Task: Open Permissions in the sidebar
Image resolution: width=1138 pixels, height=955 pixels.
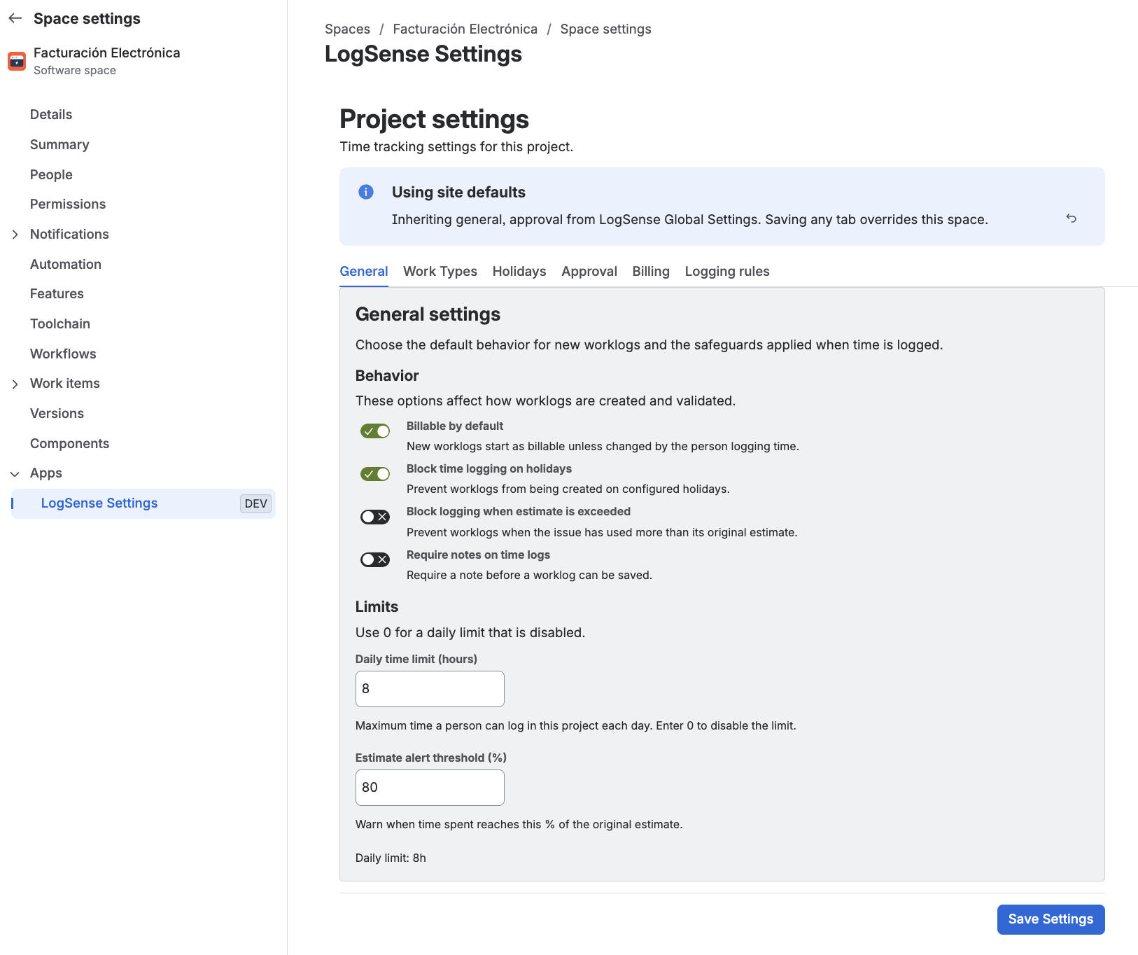Action: click(68, 204)
